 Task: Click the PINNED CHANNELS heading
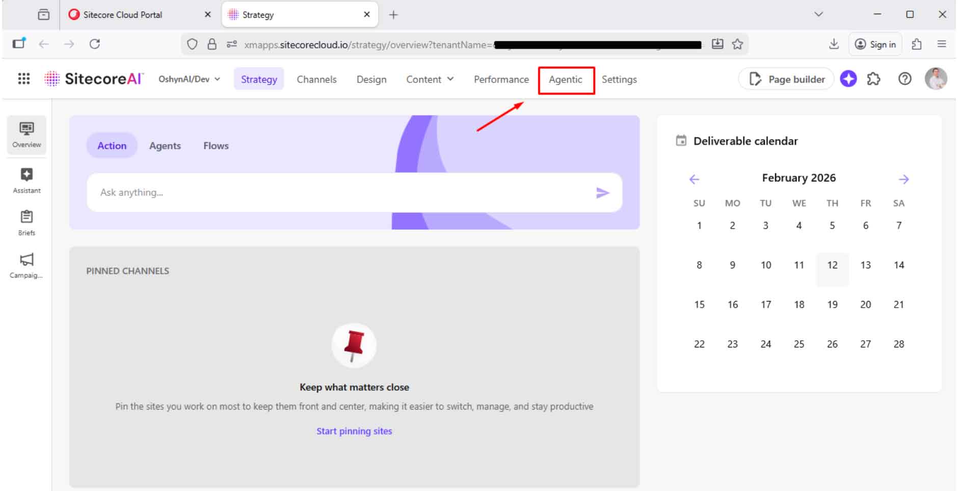[x=127, y=271]
